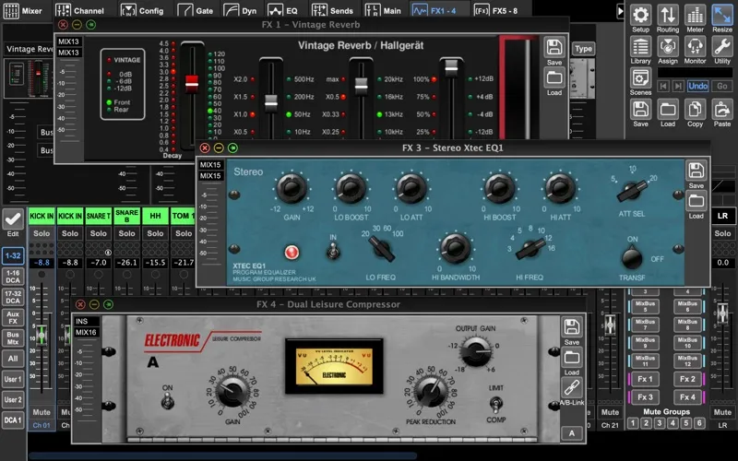This screenshot has width=738, height=461.
Task: Solo the SNARE T channel
Action: [x=99, y=233]
